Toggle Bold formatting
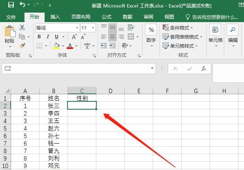 click(x=39, y=37)
